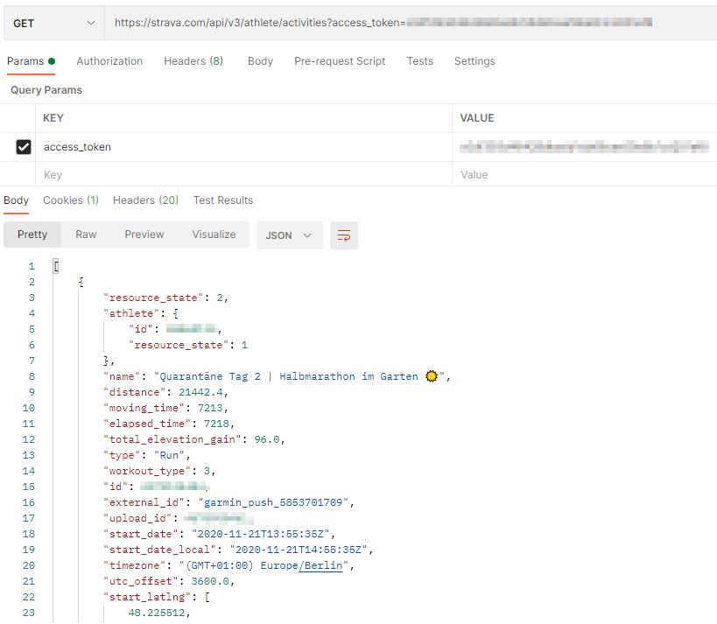Screen dimensions: 717x624
Task: Toggle the line wrap icon
Action: coord(344,235)
